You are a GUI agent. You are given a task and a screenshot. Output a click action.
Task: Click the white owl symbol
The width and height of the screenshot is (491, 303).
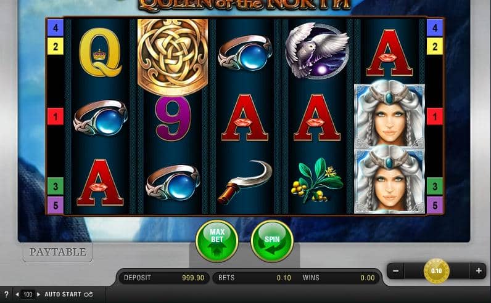pyautogui.click(x=317, y=50)
